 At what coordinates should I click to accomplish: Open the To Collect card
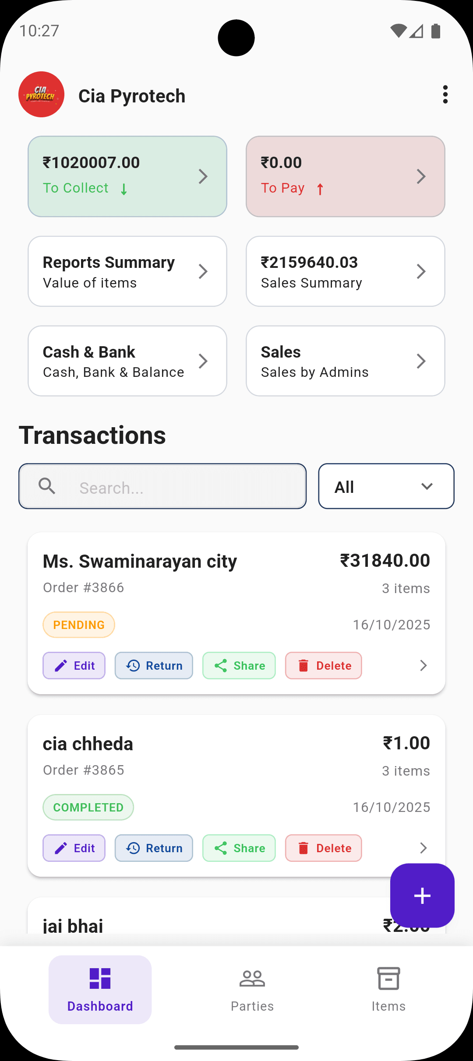coord(127,176)
